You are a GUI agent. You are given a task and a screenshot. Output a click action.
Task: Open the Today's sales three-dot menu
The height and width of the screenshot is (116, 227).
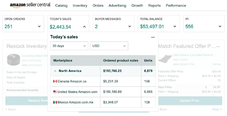(153, 37)
